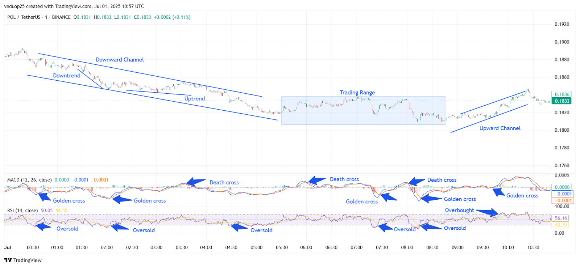Click the 10:00 time axis label
The width and height of the screenshot is (580, 267).
pos(508,247)
